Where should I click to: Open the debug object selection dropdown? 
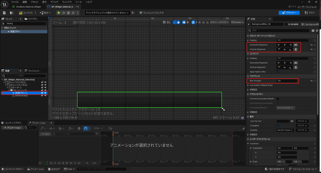107,13
